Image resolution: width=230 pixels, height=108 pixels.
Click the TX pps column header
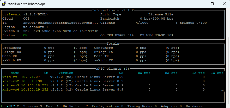[198, 73]
